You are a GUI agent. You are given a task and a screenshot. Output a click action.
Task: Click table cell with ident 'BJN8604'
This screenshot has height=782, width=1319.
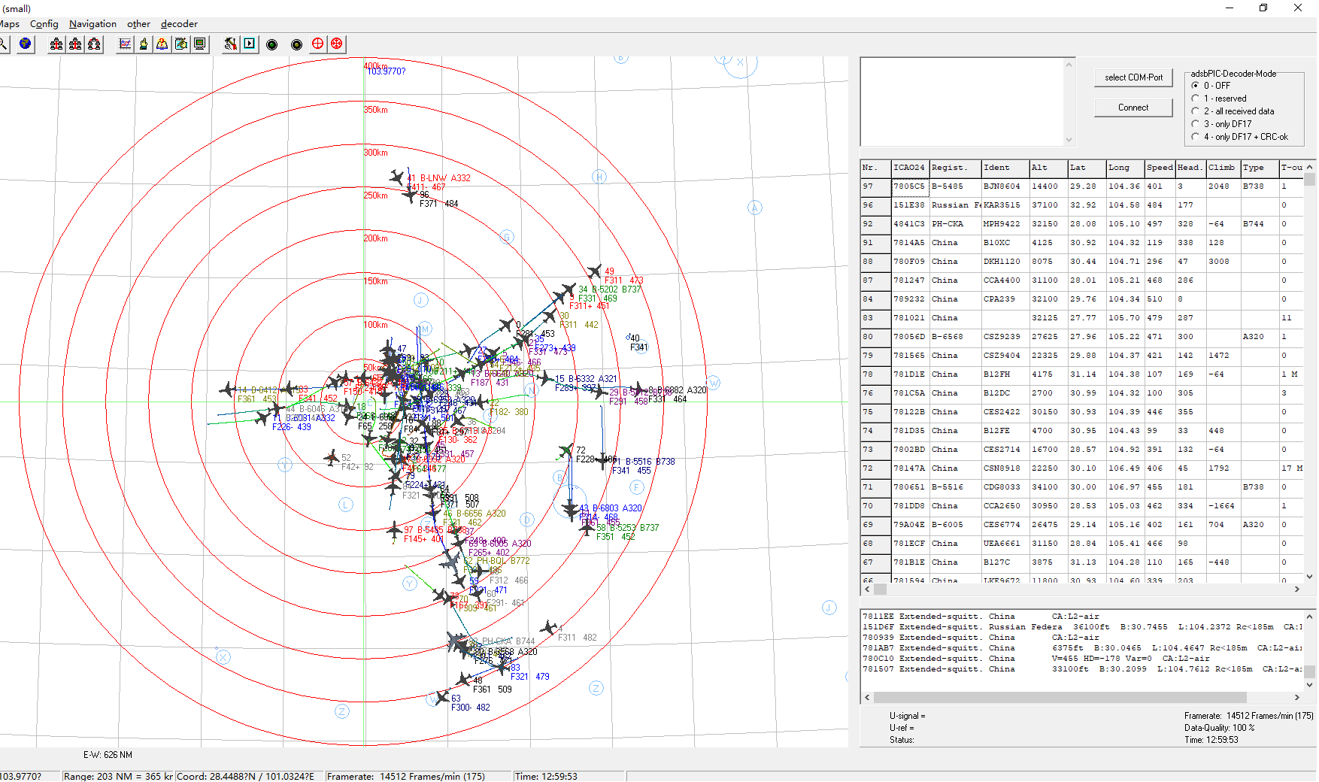1005,186
